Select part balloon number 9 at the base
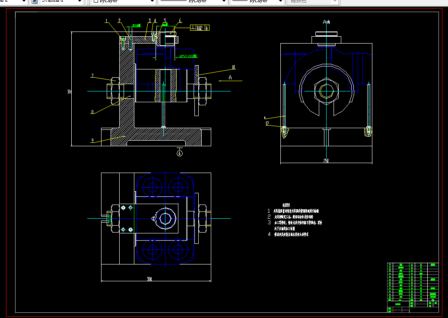This screenshot has height=318, width=448. 92,140
